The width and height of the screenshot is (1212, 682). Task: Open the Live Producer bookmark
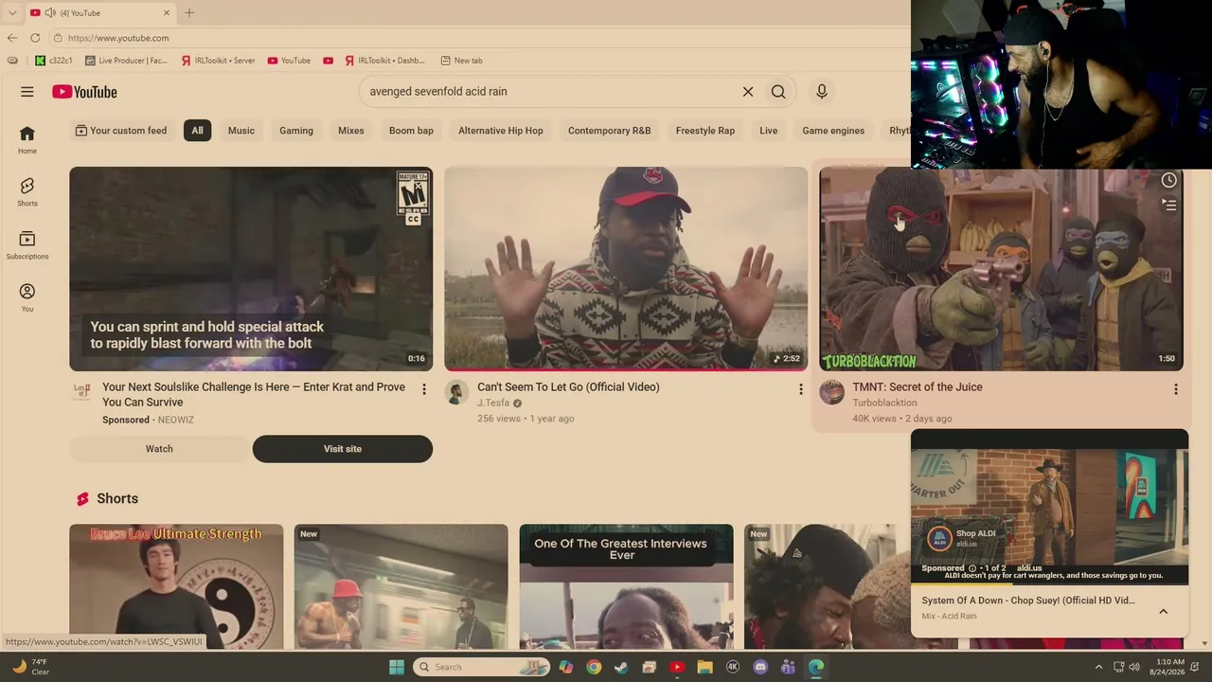(126, 61)
